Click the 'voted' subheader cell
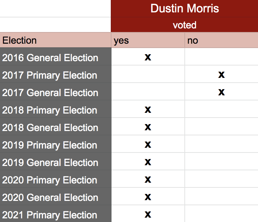The image size is (258, 222). click(x=184, y=25)
